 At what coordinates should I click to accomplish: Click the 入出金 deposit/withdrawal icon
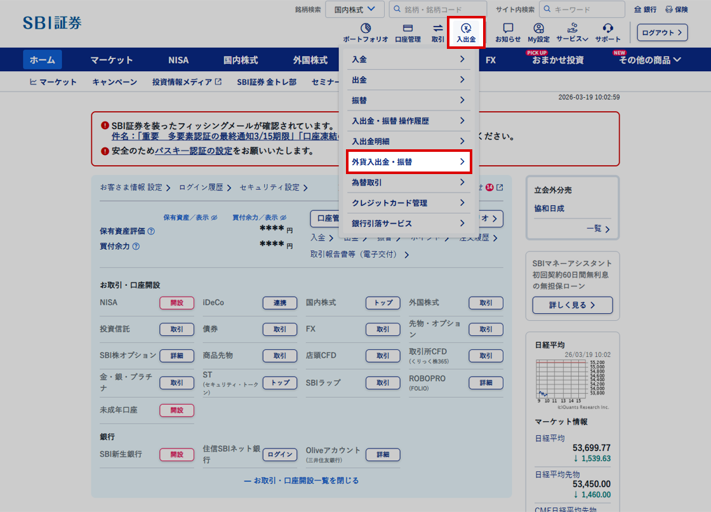(466, 29)
